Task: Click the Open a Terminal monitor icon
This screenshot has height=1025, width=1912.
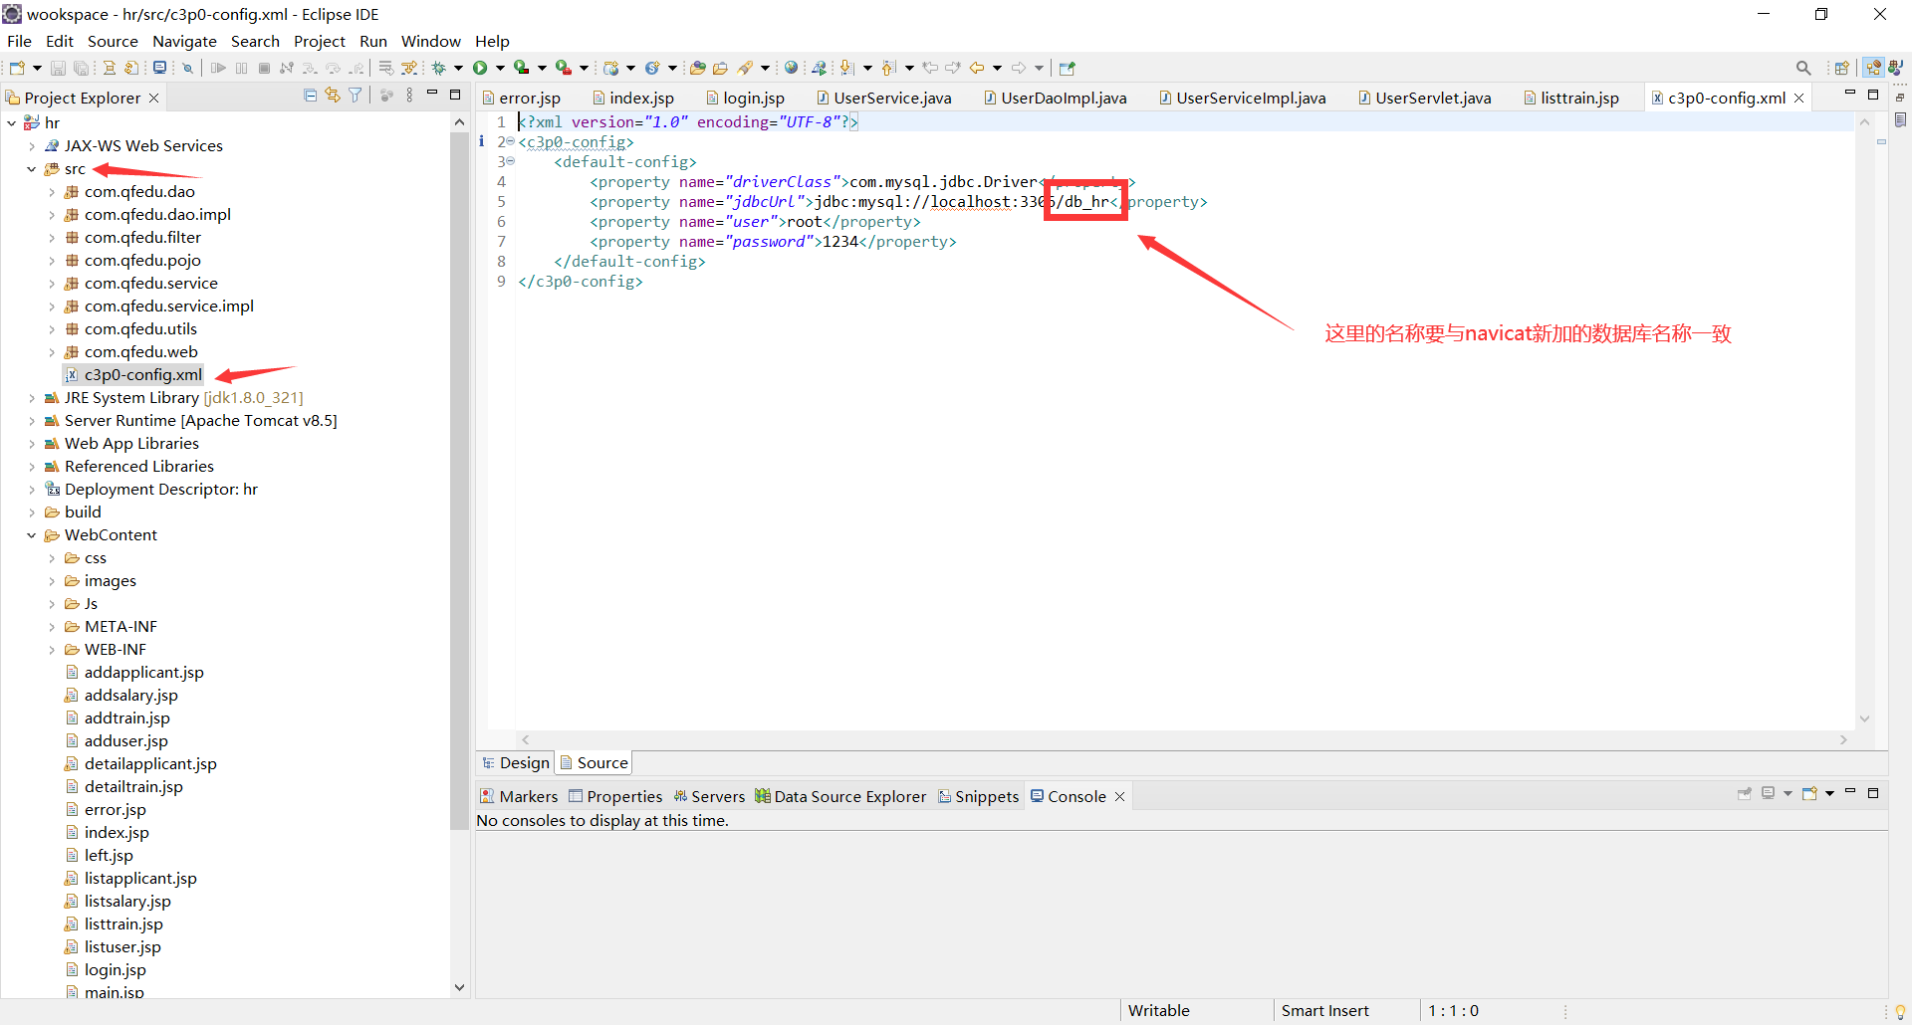Action: click(159, 68)
